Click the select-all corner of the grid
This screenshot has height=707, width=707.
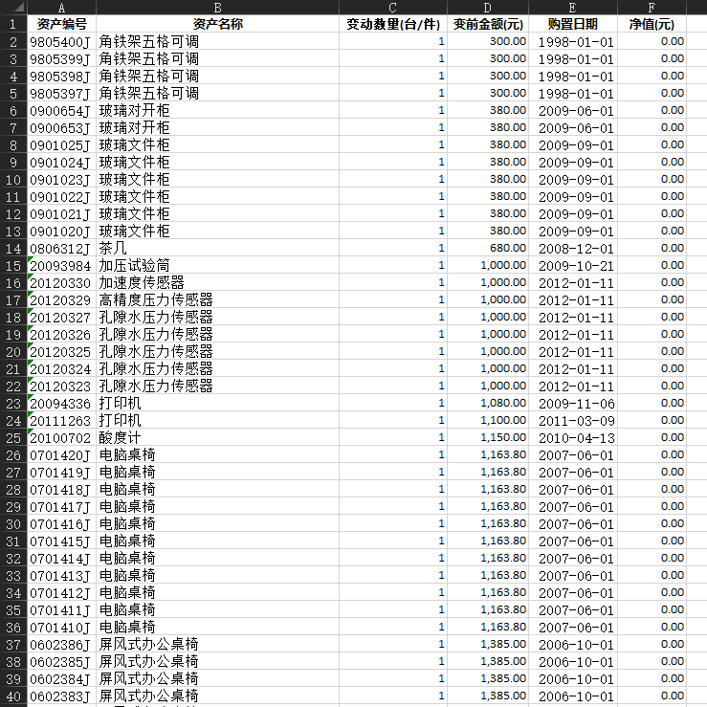coord(13,7)
